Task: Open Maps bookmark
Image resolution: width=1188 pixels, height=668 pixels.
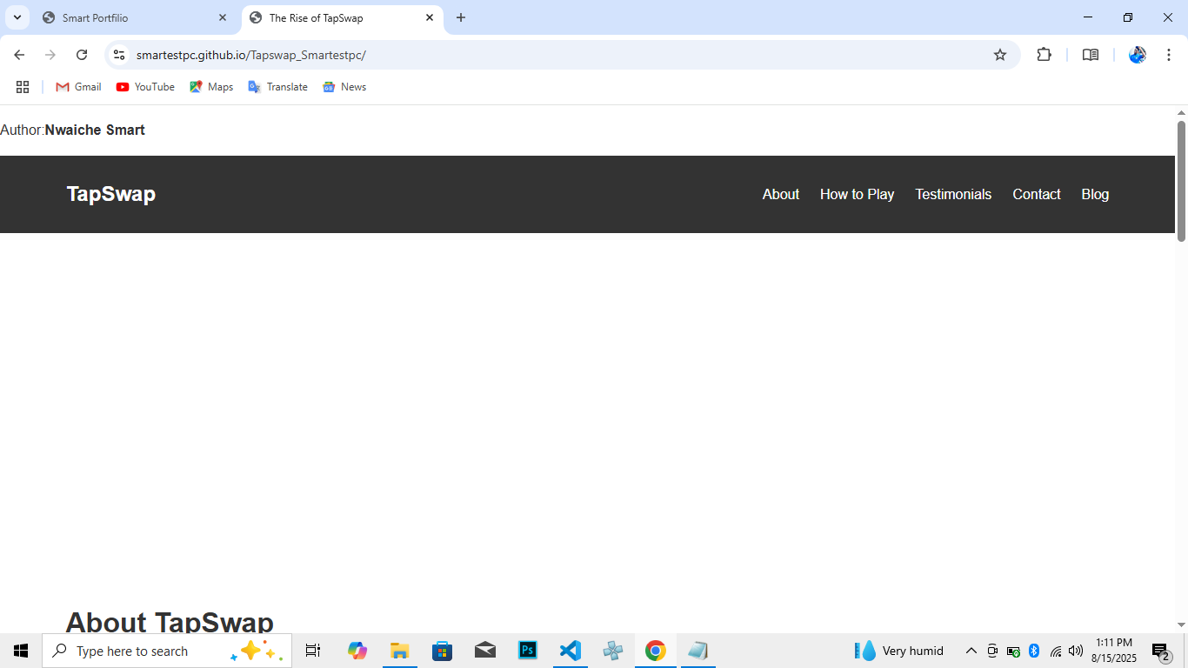Action: point(211,87)
